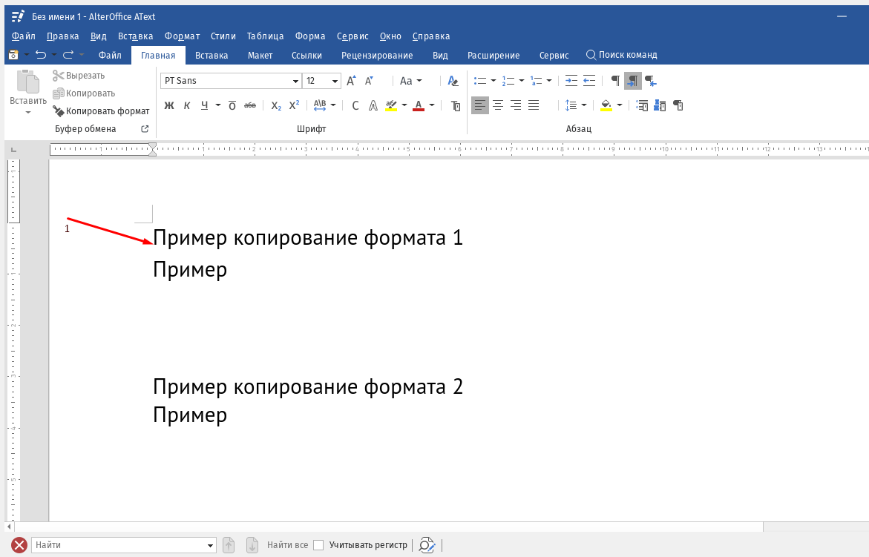Select left-to-right text direction

click(x=633, y=81)
